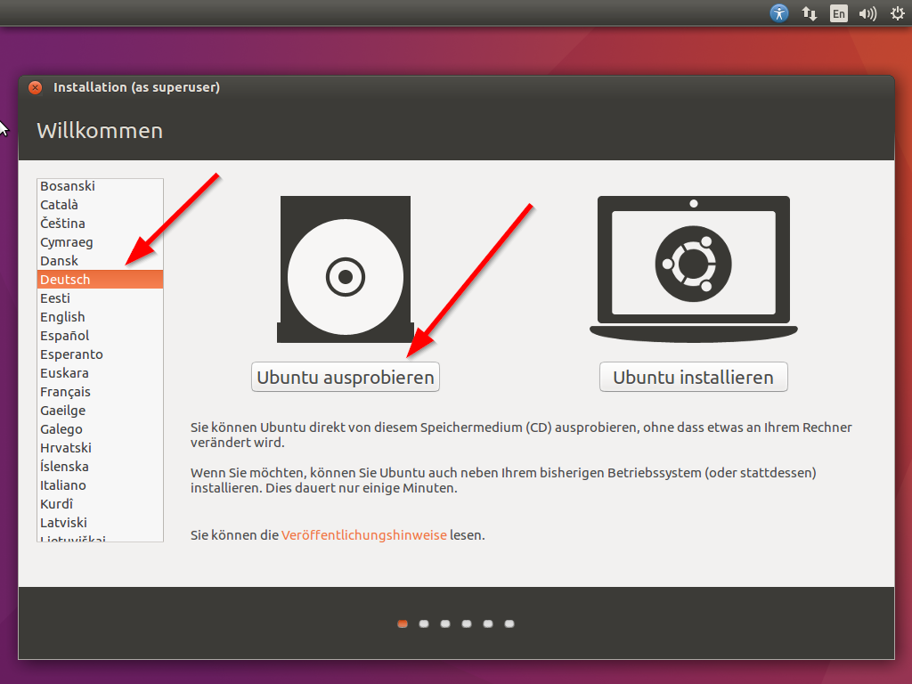The width and height of the screenshot is (912, 684).
Task: Click the Ubuntu installieren button
Action: point(693,377)
